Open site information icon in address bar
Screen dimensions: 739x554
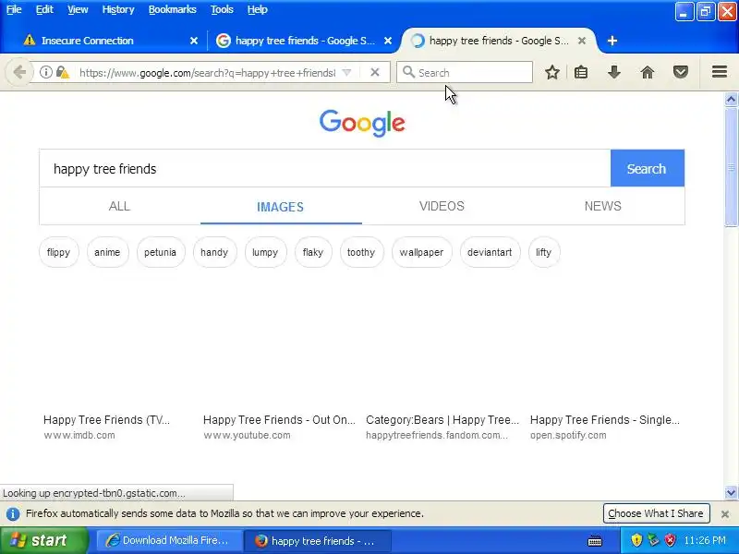coord(45,72)
